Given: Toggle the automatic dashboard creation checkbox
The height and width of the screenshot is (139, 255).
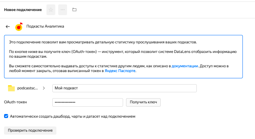Looking at the screenshot, I should [x=6, y=116].
